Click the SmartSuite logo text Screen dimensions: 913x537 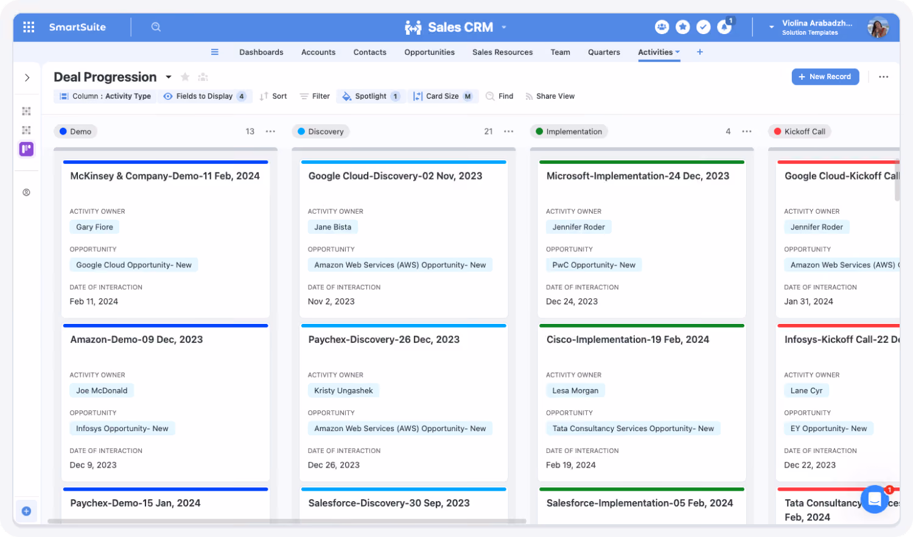click(x=77, y=27)
